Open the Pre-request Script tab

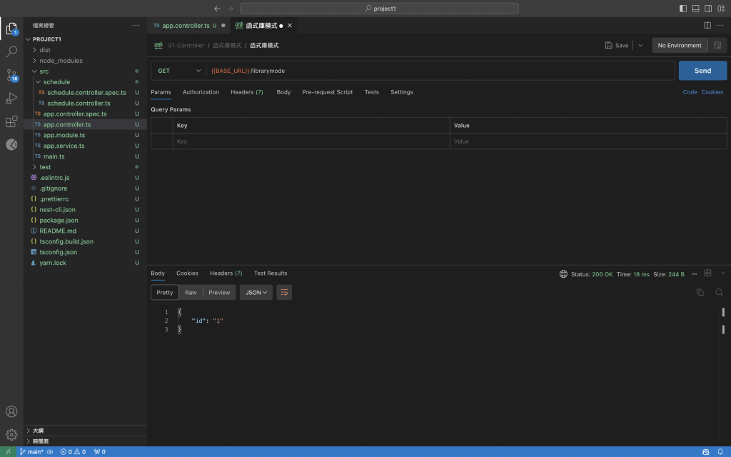click(x=327, y=92)
